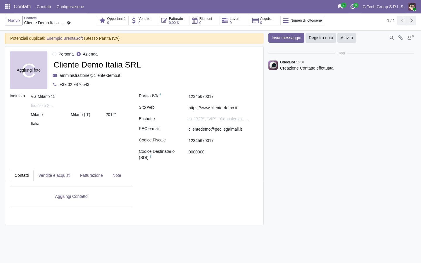
Task: Search messages in chatter with magnifier icon
Action: 391,38
